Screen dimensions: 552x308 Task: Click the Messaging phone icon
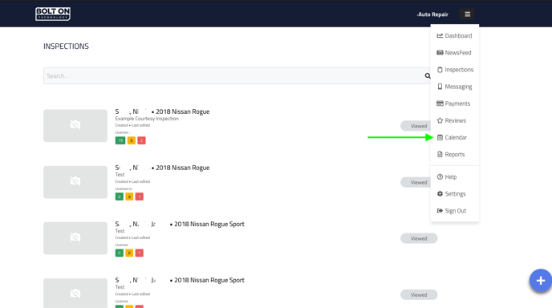coord(440,87)
